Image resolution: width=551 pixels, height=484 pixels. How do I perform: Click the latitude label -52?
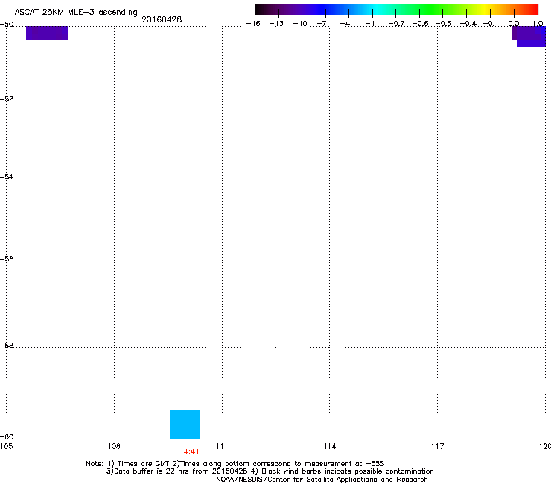tap(7, 99)
